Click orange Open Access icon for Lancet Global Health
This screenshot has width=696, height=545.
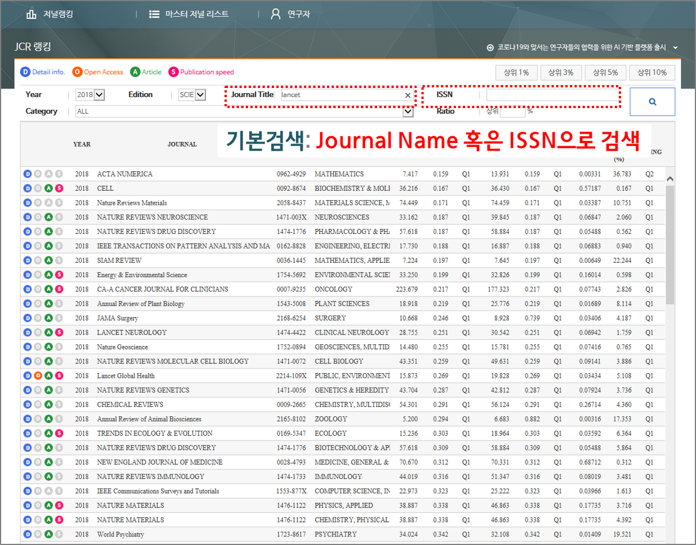pos(37,376)
